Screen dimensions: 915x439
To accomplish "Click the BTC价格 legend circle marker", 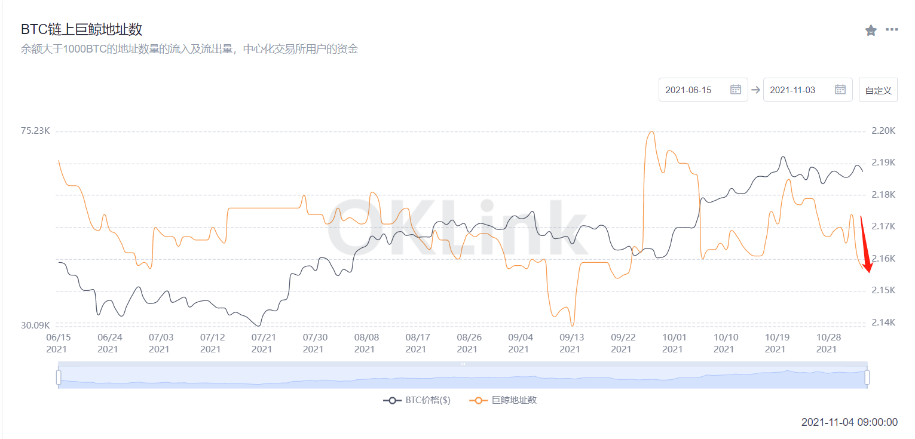I will coord(393,400).
